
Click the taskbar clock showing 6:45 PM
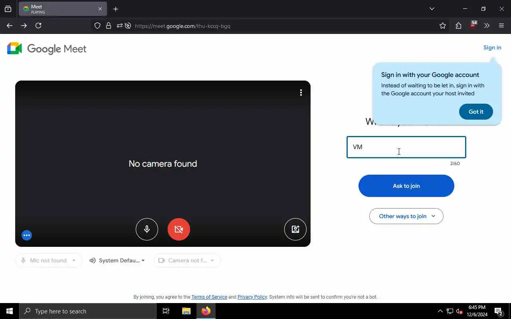(x=477, y=311)
